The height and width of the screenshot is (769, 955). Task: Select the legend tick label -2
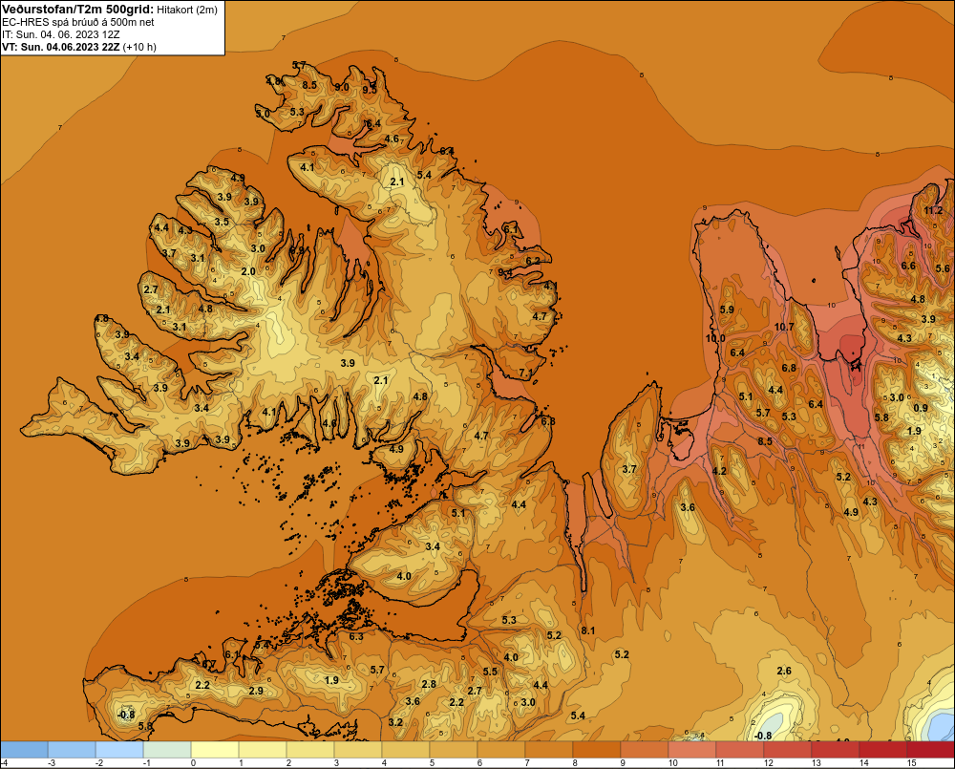click(98, 763)
